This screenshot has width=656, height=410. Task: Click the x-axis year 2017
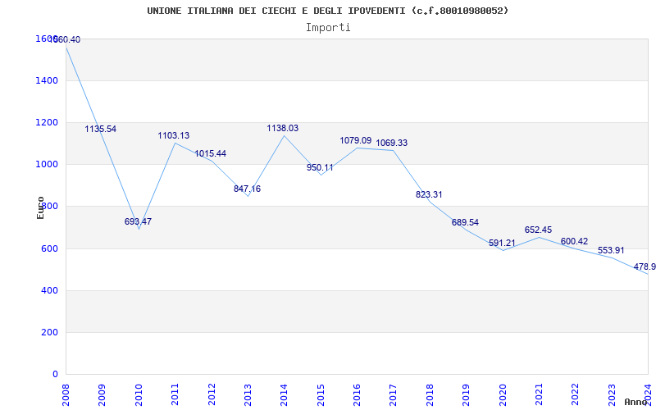(x=394, y=394)
